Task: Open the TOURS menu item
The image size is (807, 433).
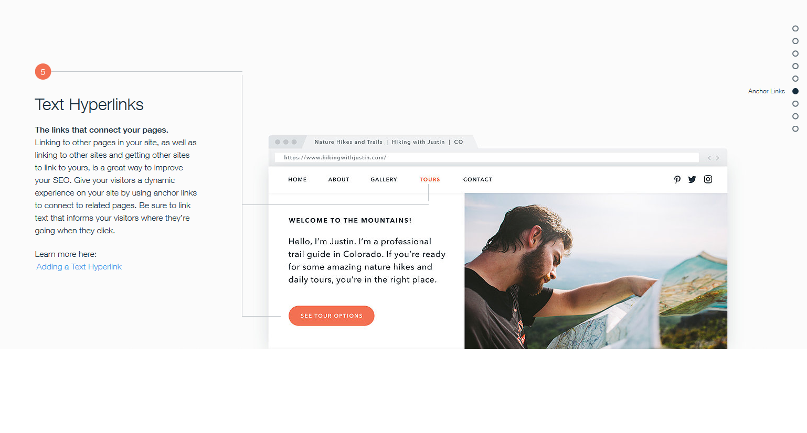Action: [x=430, y=179]
